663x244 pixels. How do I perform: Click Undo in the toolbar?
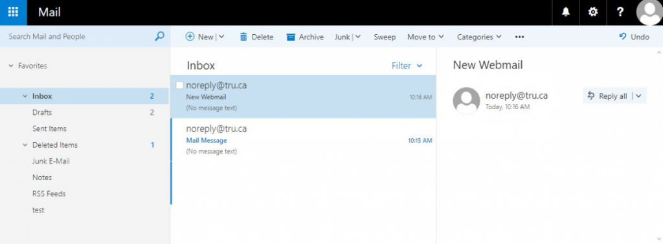(x=634, y=37)
